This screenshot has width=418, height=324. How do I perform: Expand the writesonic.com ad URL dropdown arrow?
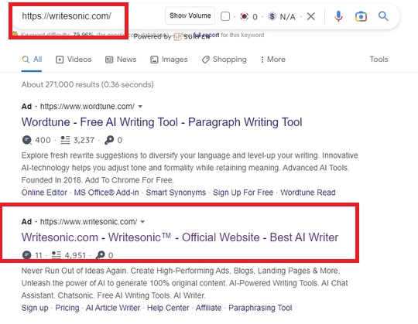pos(142,222)
